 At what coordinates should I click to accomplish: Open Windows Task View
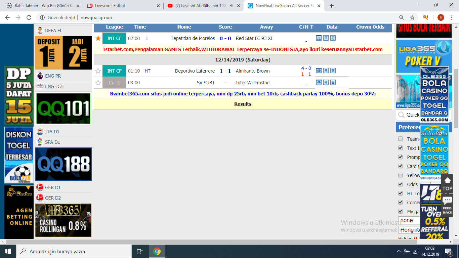[x=140, y=251]
